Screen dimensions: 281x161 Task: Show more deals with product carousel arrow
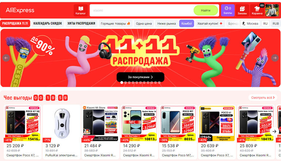pyautogui.click(x=274, y=131)
